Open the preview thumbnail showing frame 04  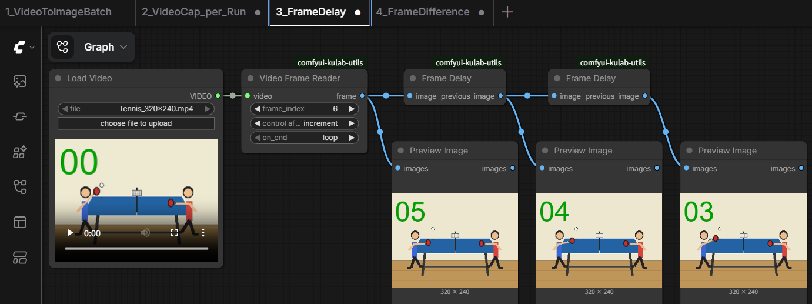(x=599, y=240)
